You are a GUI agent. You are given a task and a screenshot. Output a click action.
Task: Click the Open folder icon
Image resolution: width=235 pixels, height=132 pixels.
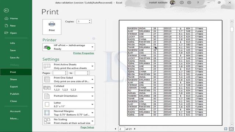pos(6,33)
